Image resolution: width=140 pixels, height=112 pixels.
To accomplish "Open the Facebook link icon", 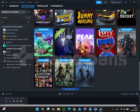I will point(14,101).
